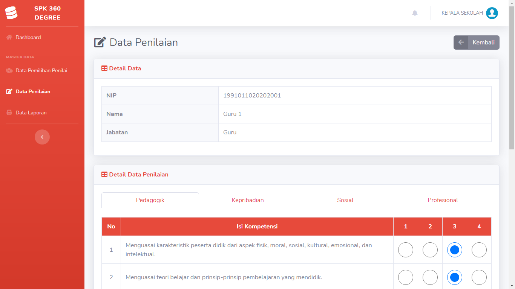Click the Data Penilaian edit icon in sidebar
The width and height of the screenshot is (515, 289).
pos(9,91)
